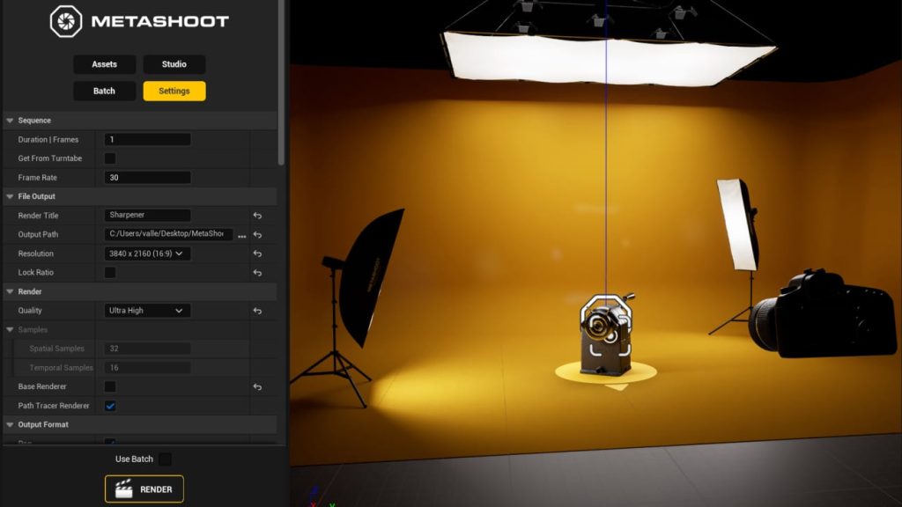Edit the Frame Rate input field
Screen dimensions: 902x507
(147, 178)
